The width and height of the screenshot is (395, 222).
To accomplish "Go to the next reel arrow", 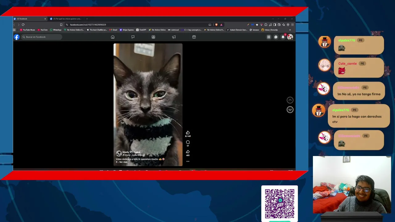I will [290, 109].
